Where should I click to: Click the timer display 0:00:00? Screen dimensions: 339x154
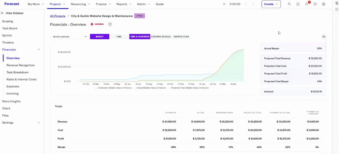pyautogui.click(x=235, y=4)
